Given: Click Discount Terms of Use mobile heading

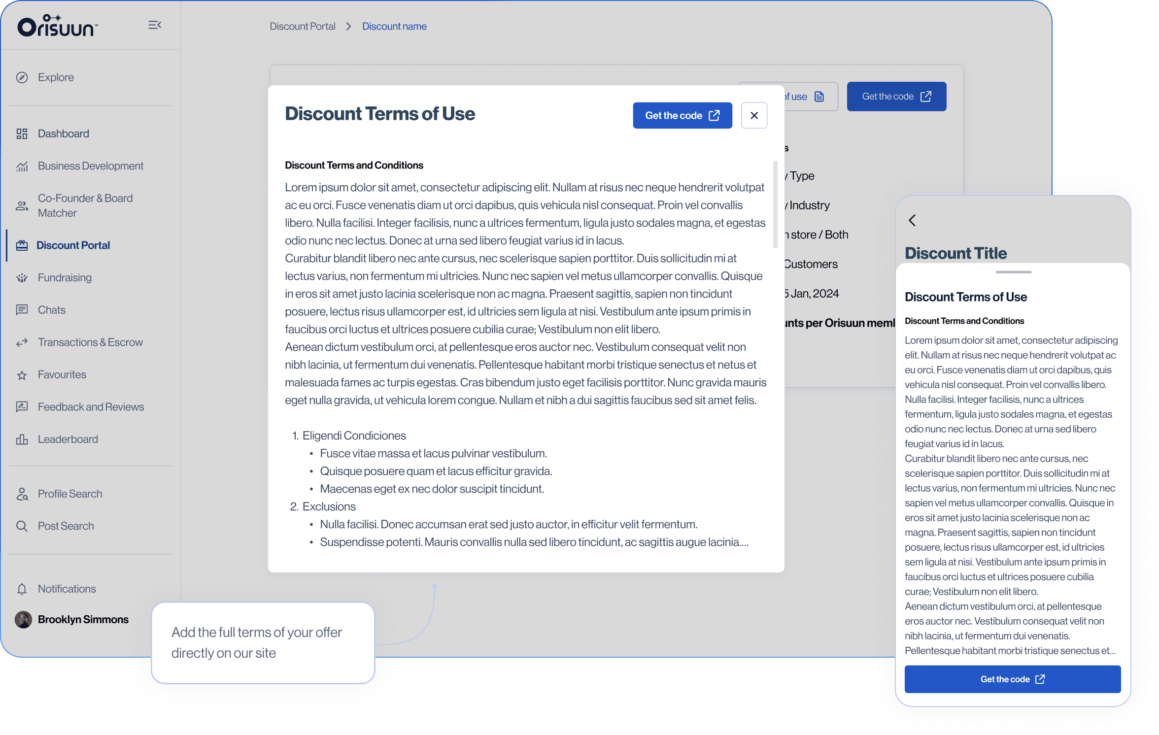Looking at the screenshot, I should 966,297.
